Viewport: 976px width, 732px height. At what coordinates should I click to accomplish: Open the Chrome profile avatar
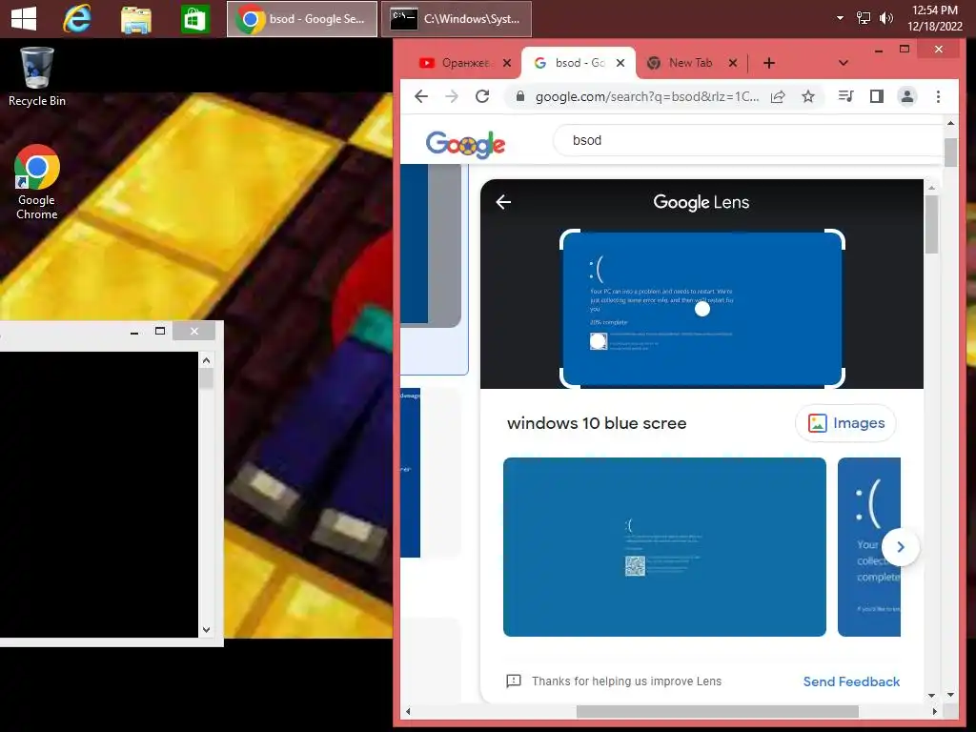[x=907, y=96]
